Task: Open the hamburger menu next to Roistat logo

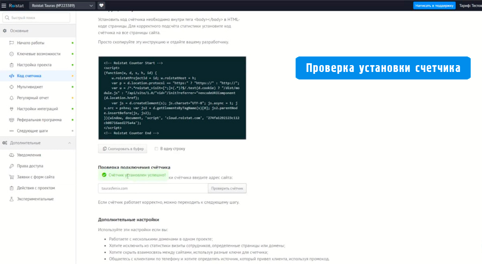Action: click(x=4, y=5)
